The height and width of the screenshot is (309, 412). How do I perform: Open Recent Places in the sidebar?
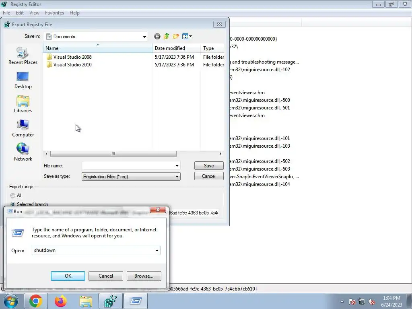[x=23, y=56]
